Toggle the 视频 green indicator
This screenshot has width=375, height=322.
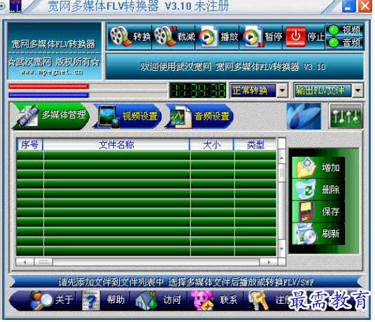pyautogui.click(x=334, y=30)
